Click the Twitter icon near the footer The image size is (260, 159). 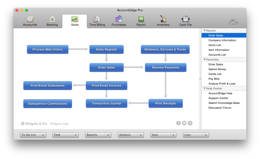pyautogui.click(x=184, y=123)
